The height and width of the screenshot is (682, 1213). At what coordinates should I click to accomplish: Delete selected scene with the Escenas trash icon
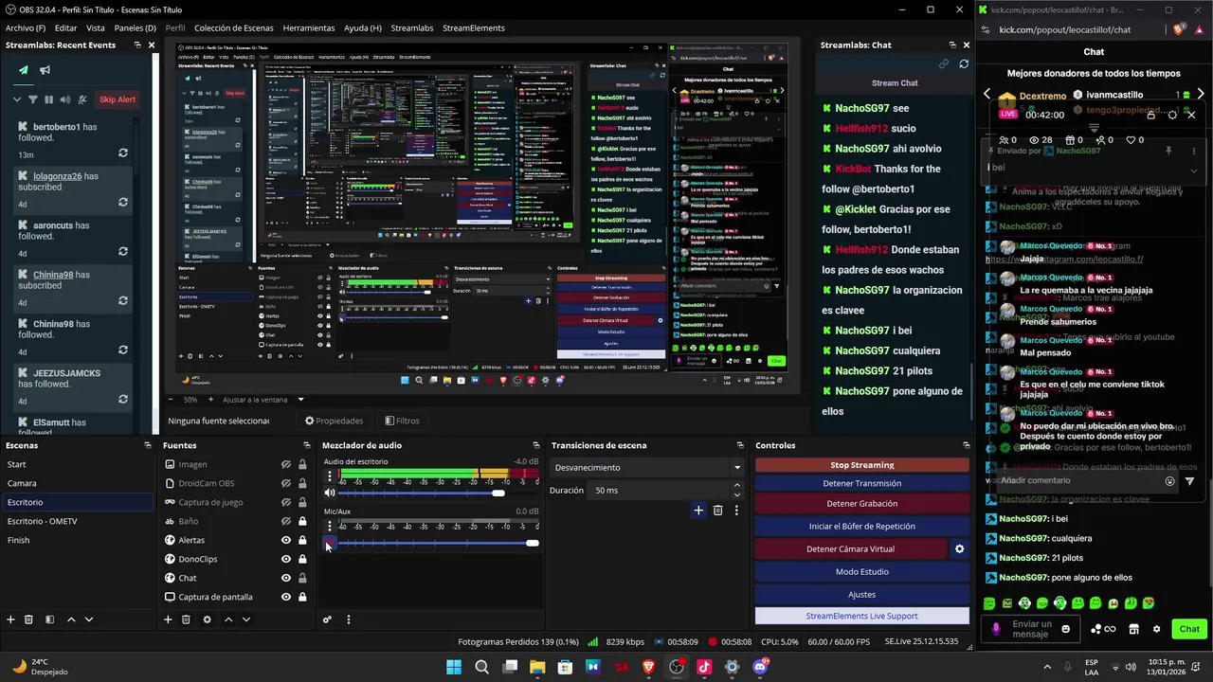tap(28, 619)
